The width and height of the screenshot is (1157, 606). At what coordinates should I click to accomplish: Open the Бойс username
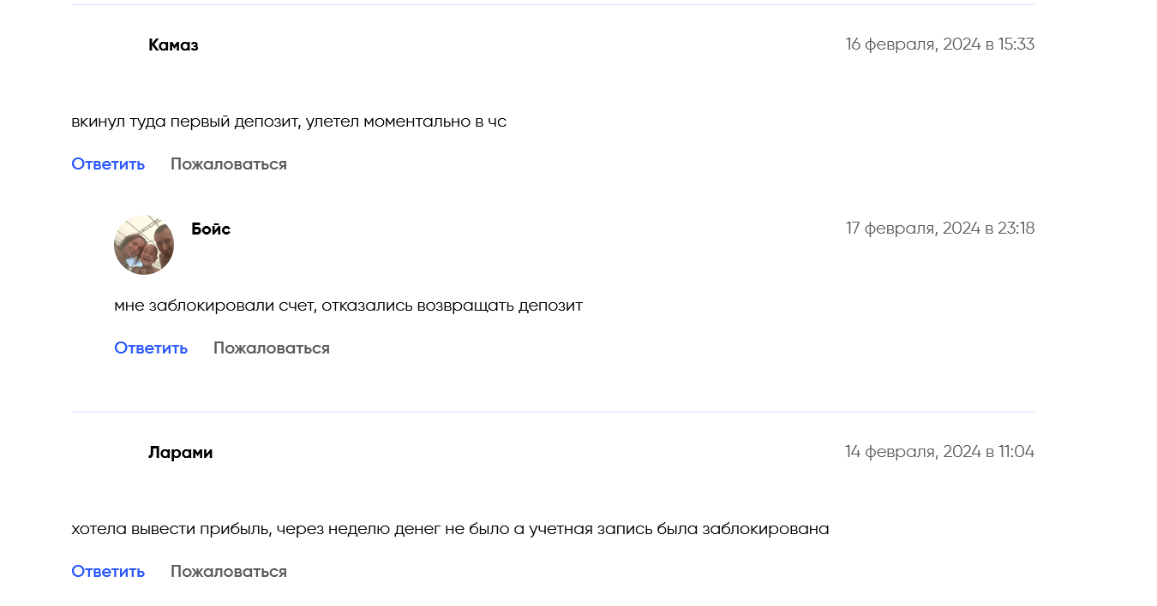tap(211, 229)
